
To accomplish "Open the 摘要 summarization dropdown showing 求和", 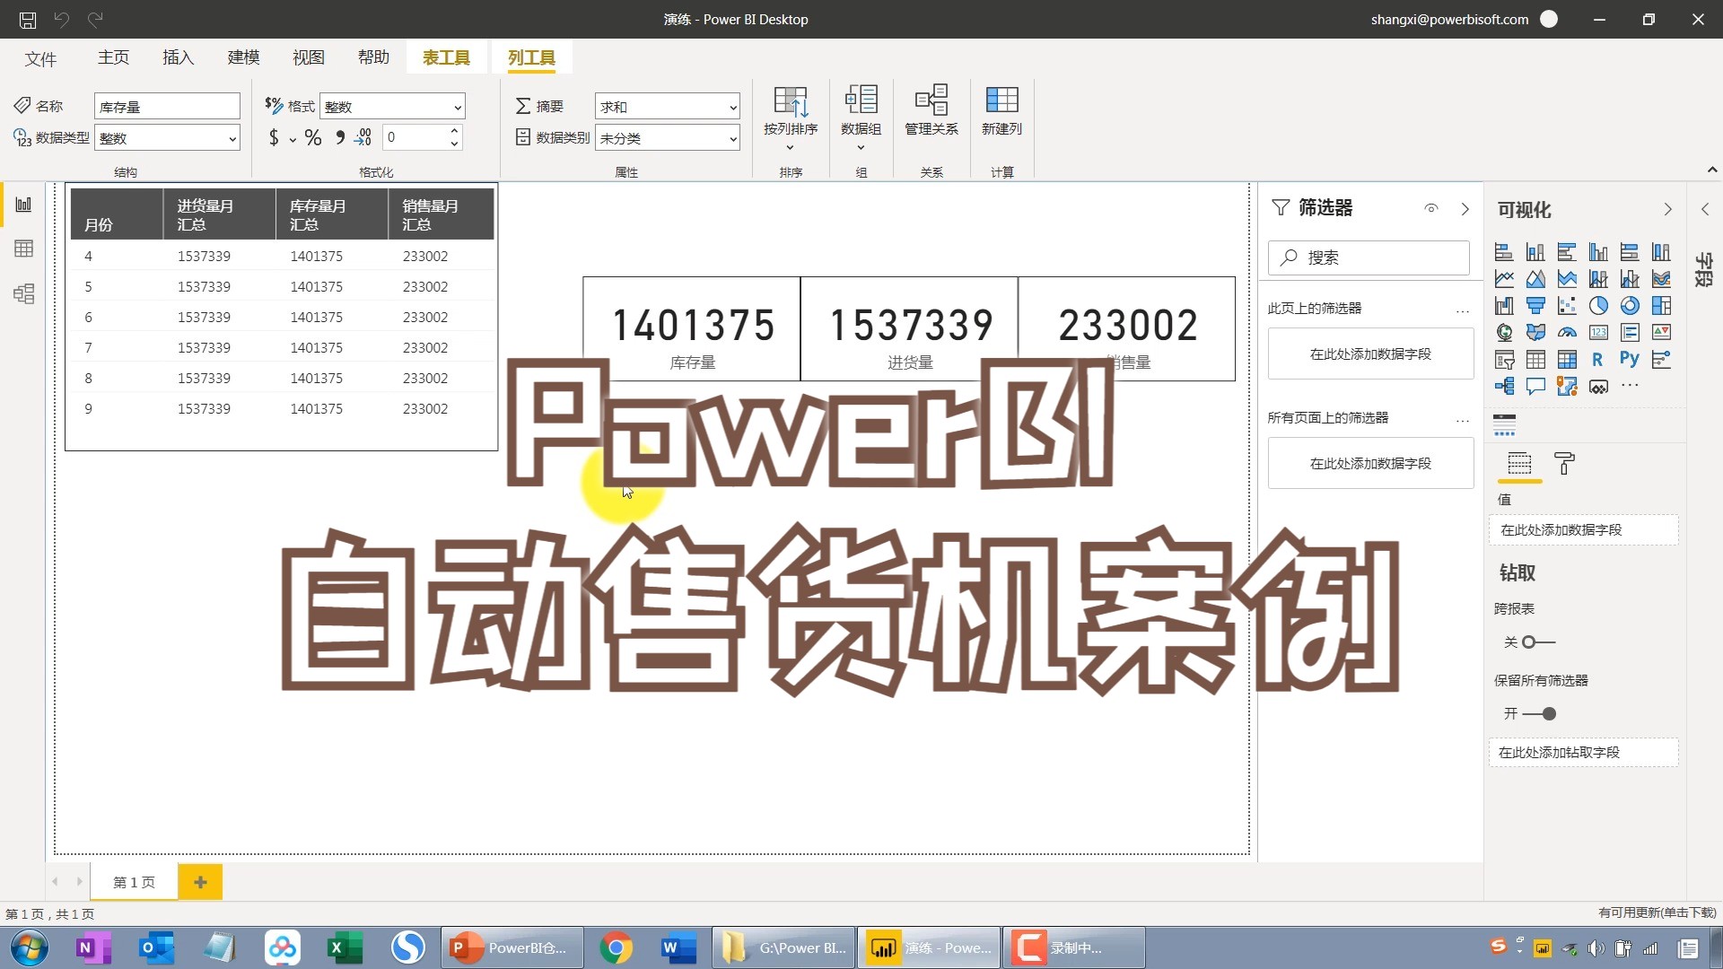I will (x=667, y=105).
